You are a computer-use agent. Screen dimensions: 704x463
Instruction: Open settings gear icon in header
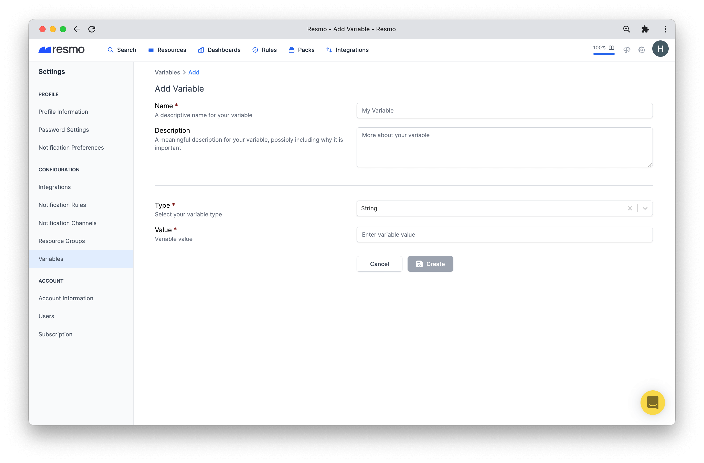click(642, 50)
